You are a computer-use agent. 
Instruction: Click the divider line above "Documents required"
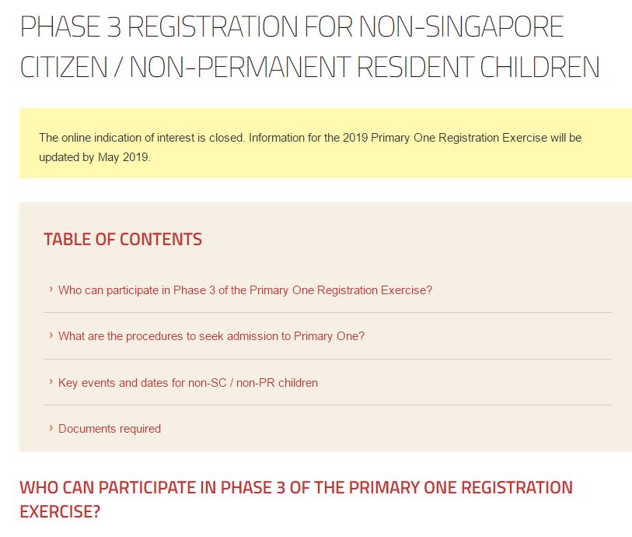(x=327, y=405)
